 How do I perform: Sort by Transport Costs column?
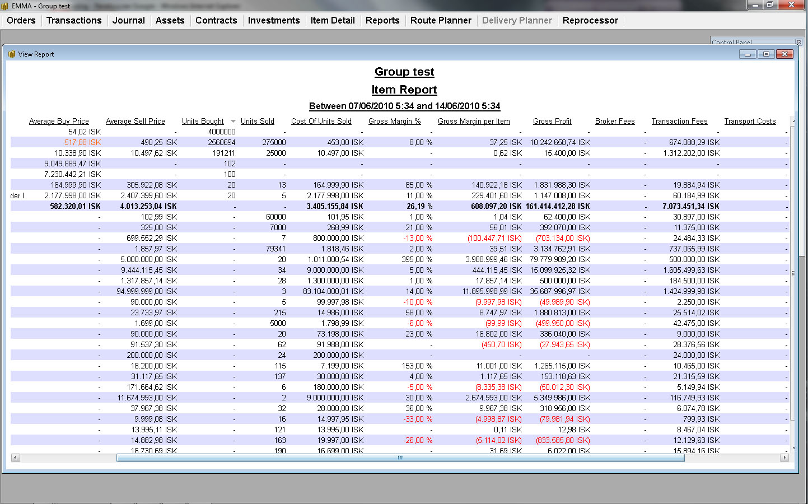pos(750,121)
